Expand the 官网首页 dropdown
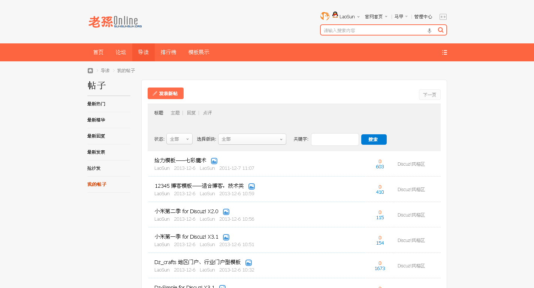The height and width of the screenshot is (288, 534). 376,17
